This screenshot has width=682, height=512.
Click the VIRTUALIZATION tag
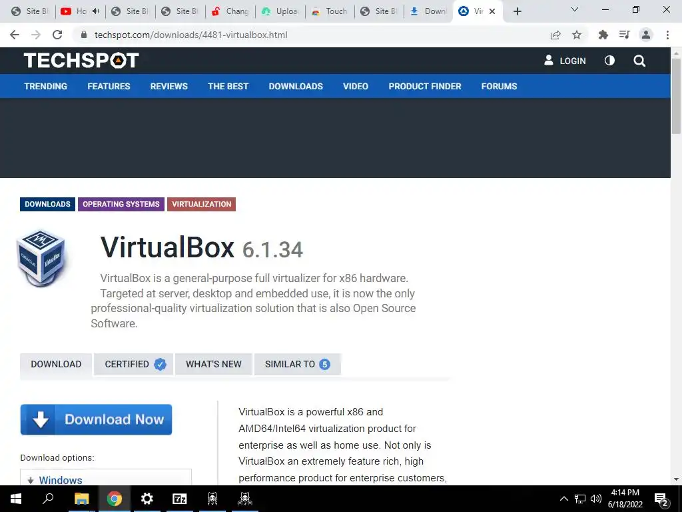coord(201,204)
